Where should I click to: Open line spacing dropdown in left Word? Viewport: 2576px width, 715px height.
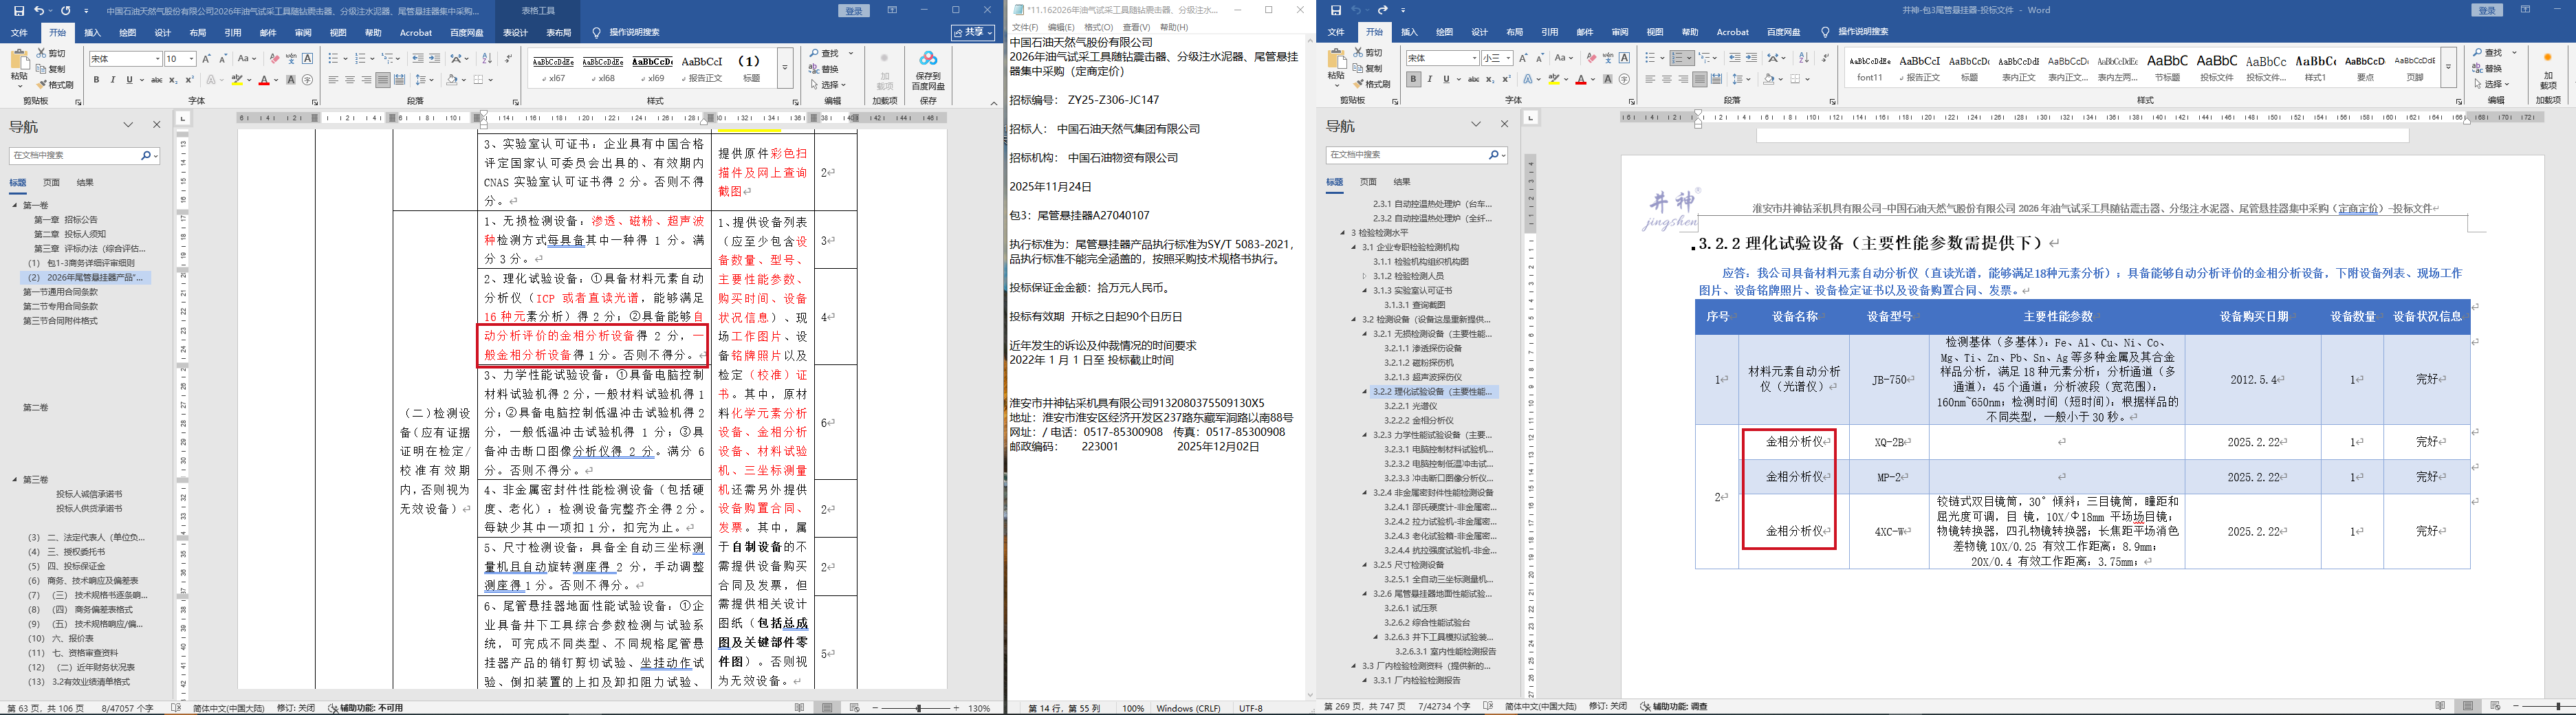coord(425,80)
